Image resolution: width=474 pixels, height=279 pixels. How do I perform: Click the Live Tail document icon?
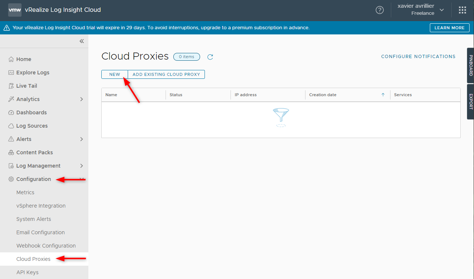tap(11, 86)
